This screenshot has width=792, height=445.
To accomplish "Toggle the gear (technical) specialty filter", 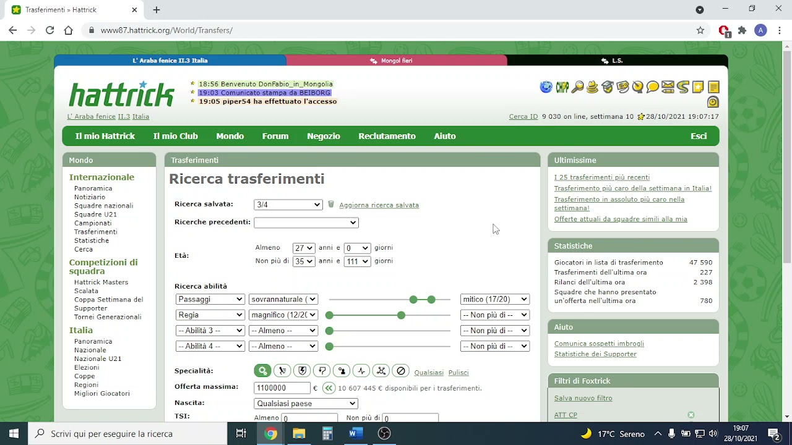I will [262, 371].
